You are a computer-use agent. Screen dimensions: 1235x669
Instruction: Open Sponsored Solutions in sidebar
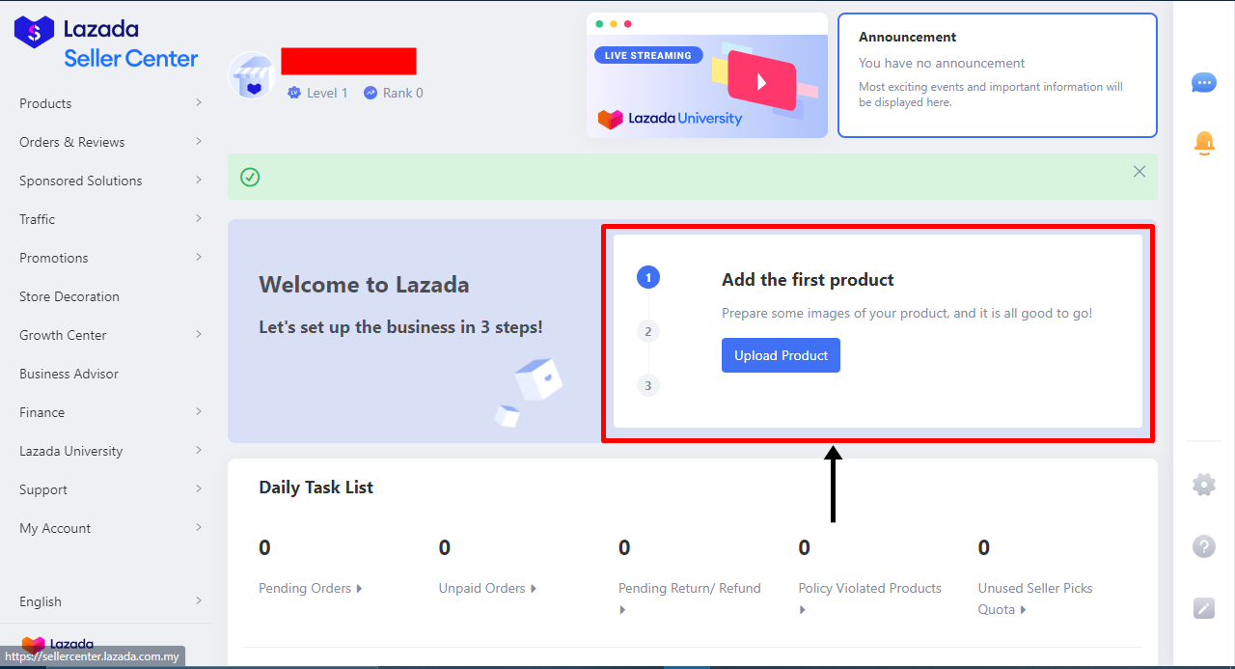(x=81, y=181)
